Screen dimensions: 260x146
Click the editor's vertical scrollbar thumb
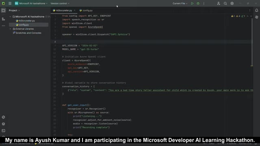(x=252, y=42)
